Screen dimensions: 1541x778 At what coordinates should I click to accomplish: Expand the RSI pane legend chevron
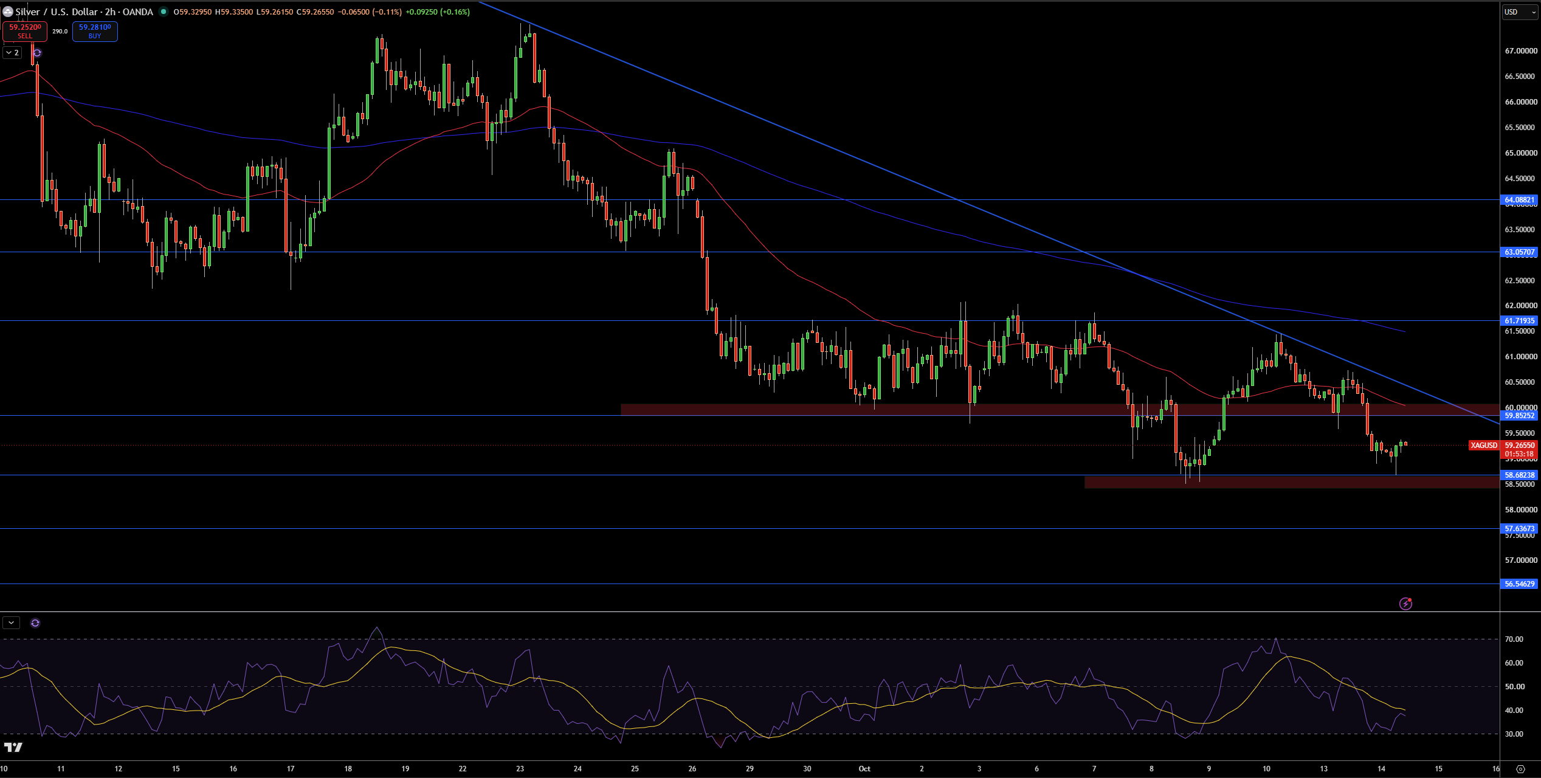12,623
